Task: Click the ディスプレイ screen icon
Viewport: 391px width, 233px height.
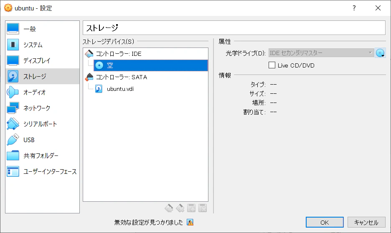Action: pyautogui.click(x=13, y=60)
